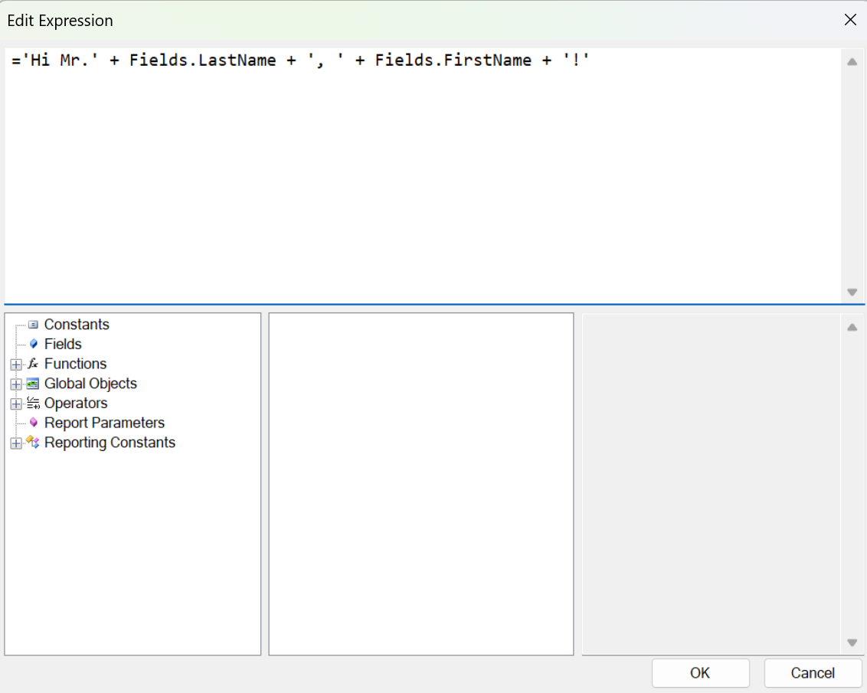Screen dimensions: 867x693
Task: Expand the Functions tree node
Action: pyautogui.click(x=16, y=364)
